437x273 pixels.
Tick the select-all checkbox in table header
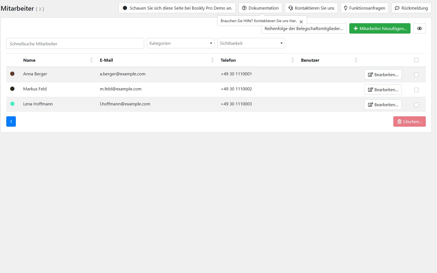click(417, 60)
